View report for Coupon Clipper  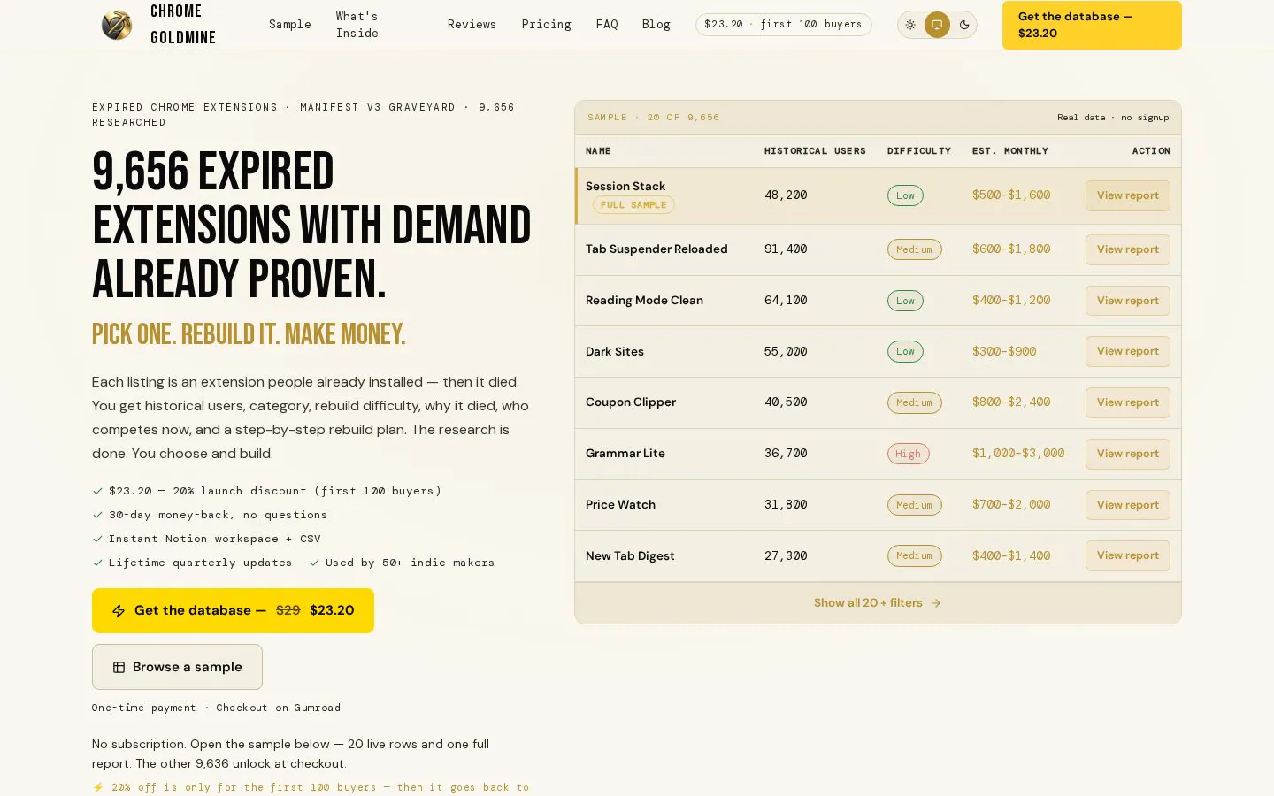1127,402
